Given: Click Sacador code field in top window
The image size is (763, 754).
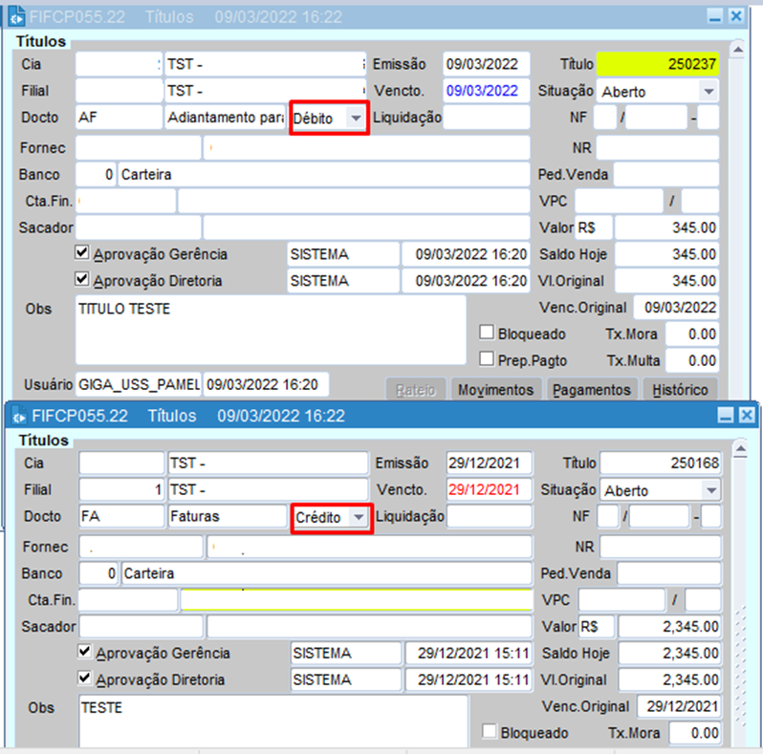Looking at the screenshot, I should (x=139, y=227).
